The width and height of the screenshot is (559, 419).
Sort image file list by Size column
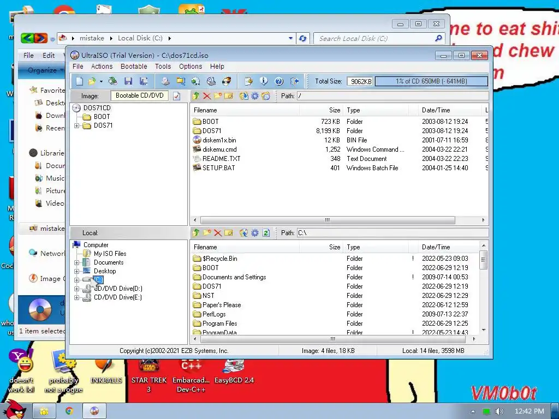pyautogui.click(x=321, y=110)
